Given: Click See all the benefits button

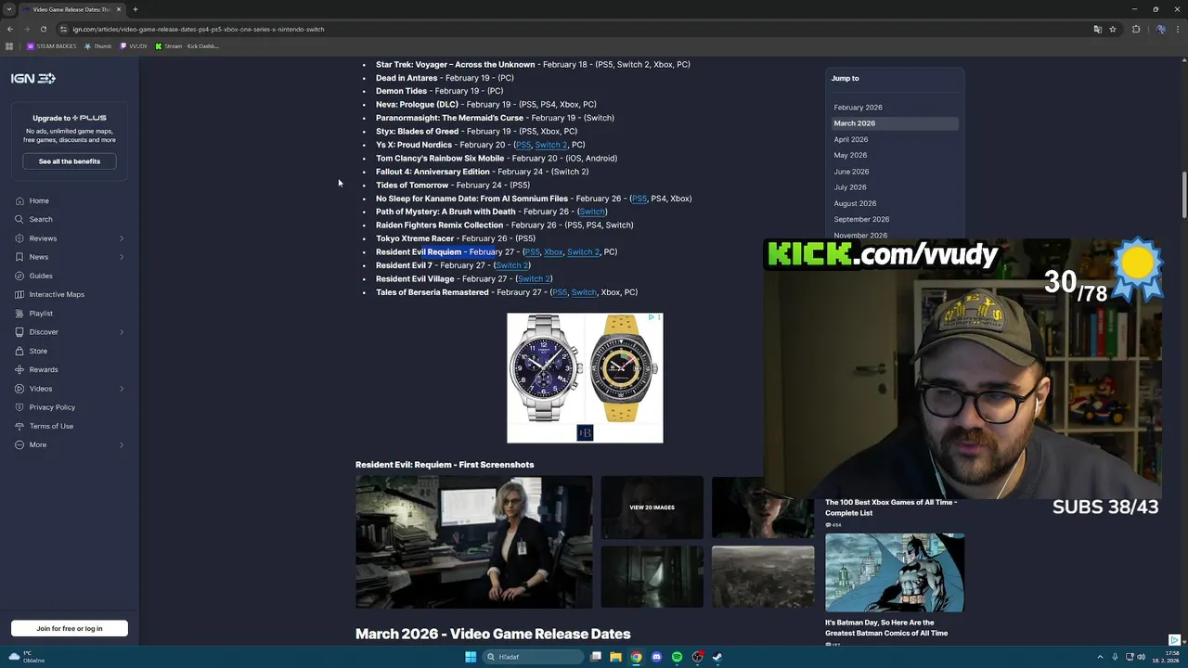Looking at the screenshot, I should point(70,161).
